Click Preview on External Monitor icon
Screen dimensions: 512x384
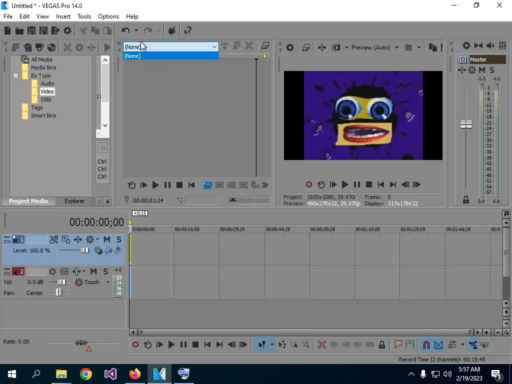[x=306, y=47]
